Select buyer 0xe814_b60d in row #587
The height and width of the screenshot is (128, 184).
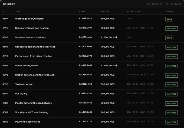point(86,112)
